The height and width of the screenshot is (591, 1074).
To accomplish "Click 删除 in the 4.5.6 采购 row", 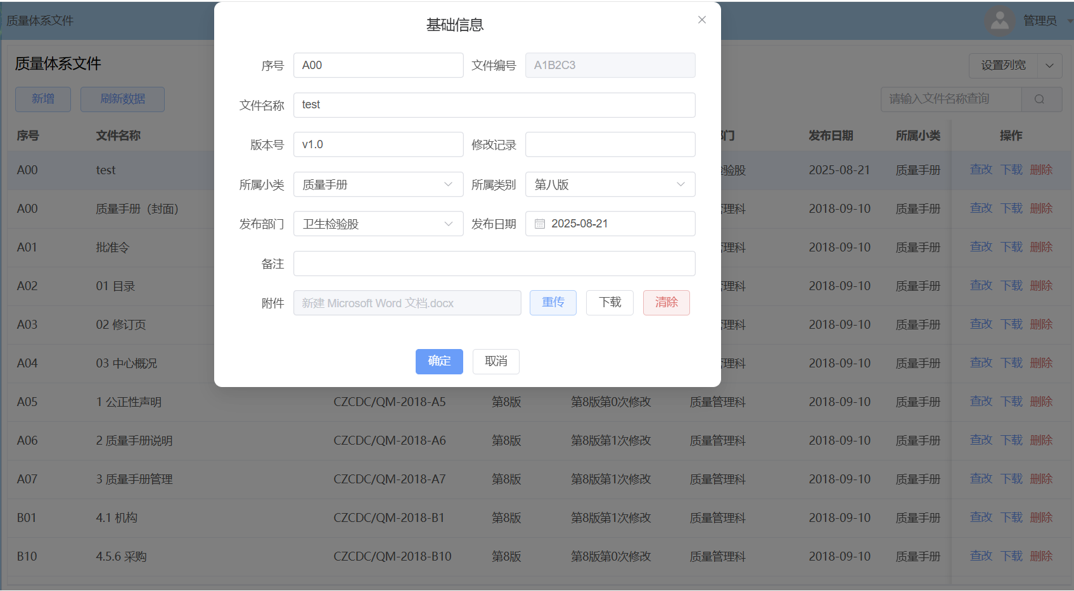I will point(1041,556).
